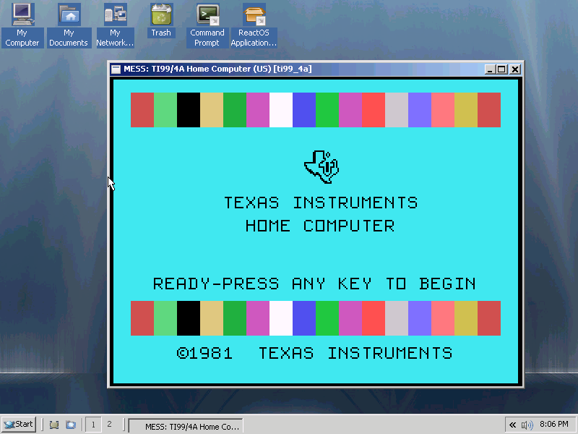Click the READY-PRESS ANY KEY TO BEGIN text
The image size is (578, 434).
[314, 284]
